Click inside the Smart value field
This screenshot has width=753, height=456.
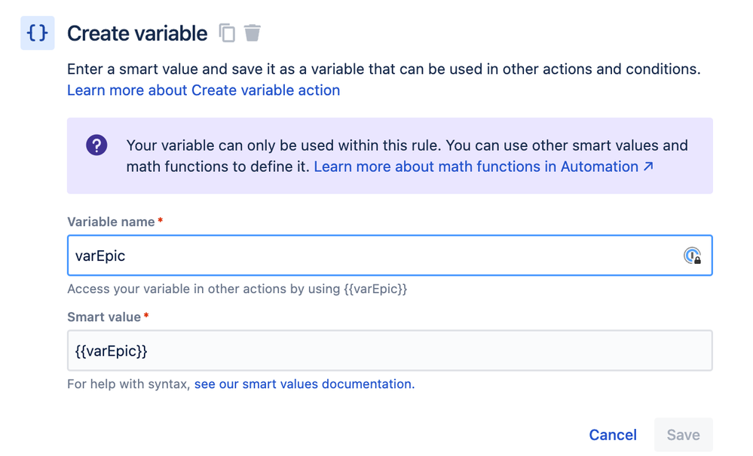[389, 350]
